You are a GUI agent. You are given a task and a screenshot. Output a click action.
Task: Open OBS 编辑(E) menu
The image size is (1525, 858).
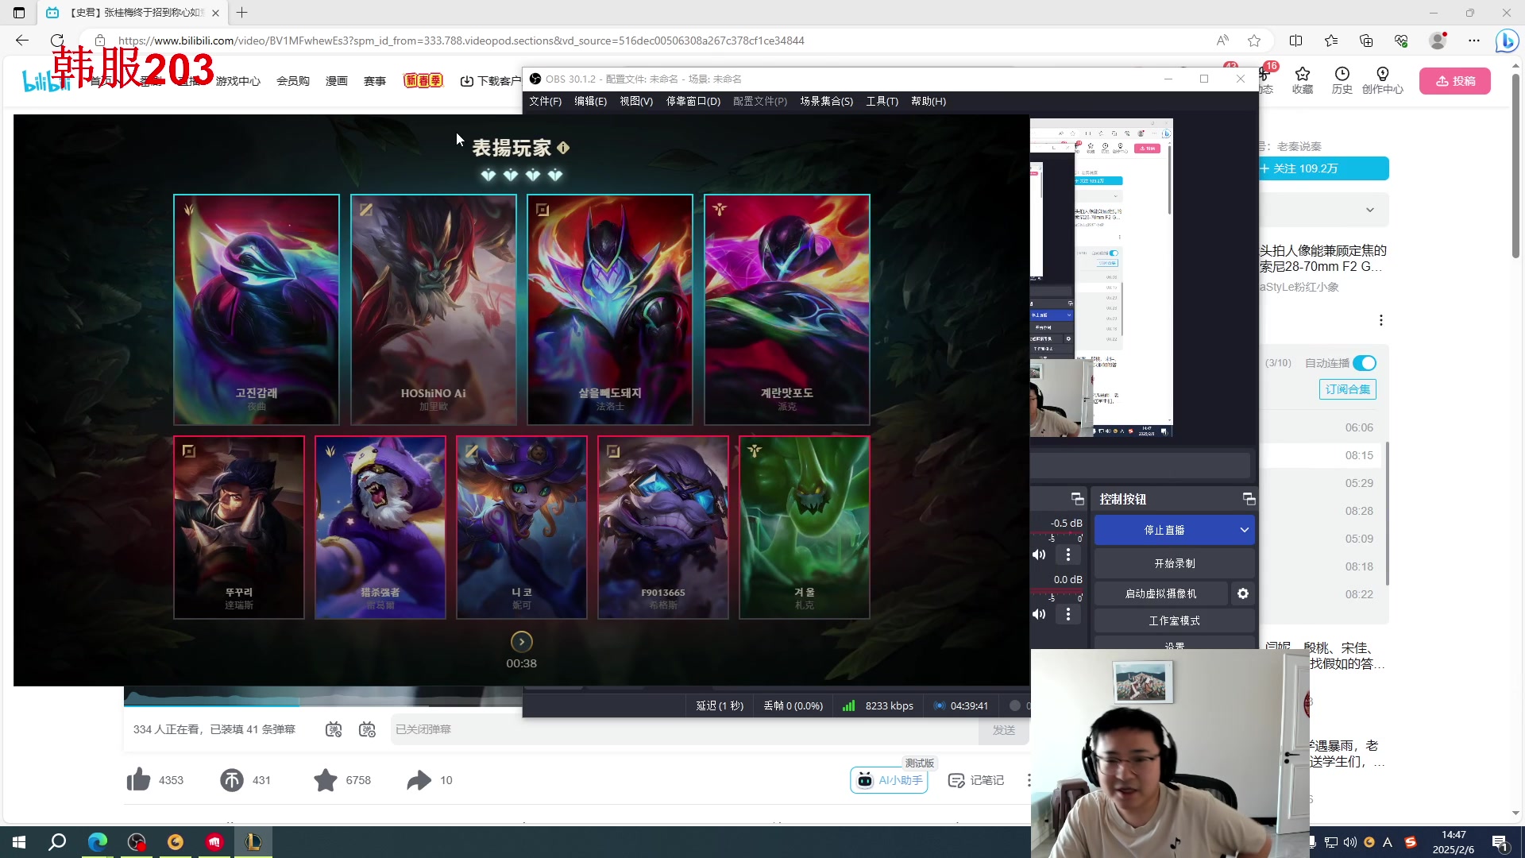(590, 102)
